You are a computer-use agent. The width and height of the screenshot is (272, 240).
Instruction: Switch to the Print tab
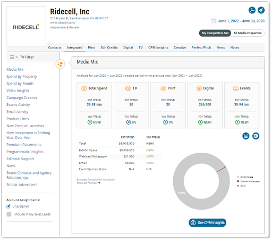click(91, 47)
